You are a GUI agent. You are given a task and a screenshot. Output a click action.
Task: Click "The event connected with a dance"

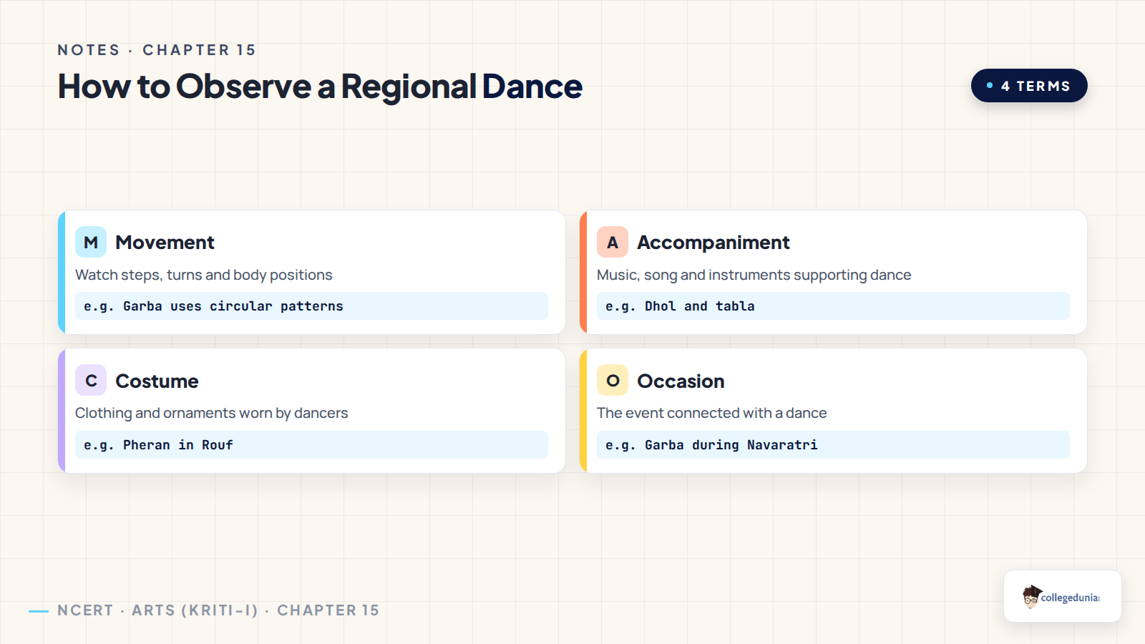click(712, 413)
